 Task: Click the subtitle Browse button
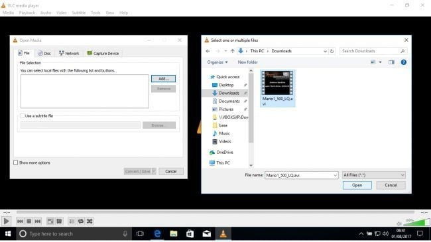[x=159, y=125]
